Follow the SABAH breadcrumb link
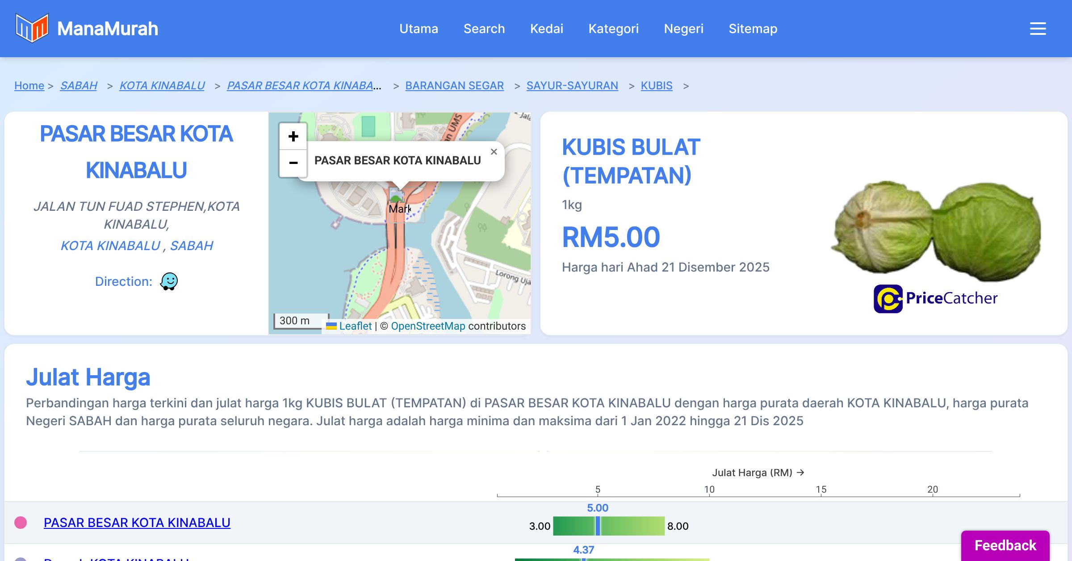1072x561 pixels. pyautogui.click(x=79, y=85)
